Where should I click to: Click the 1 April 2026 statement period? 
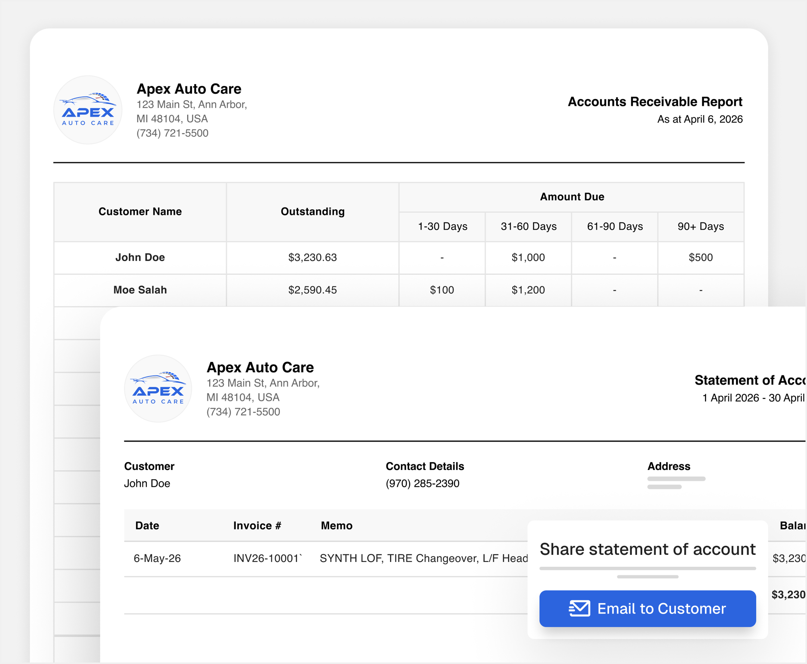(754, 398)
